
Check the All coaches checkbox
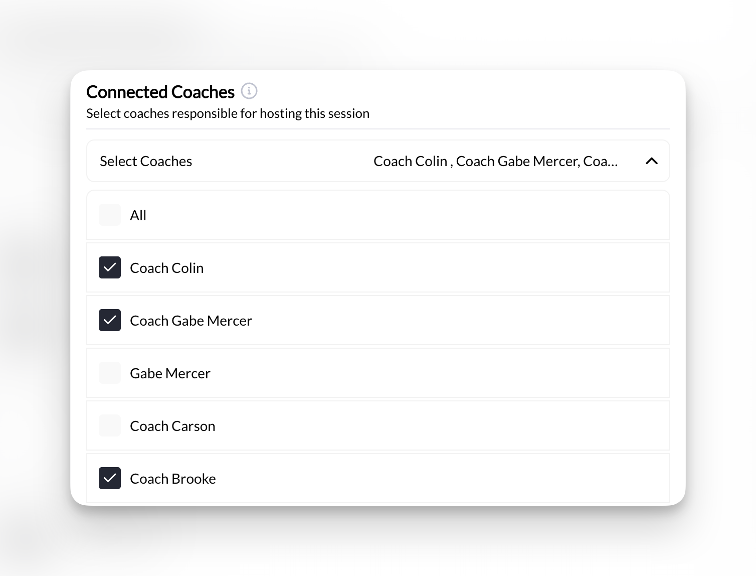(110, 215)
